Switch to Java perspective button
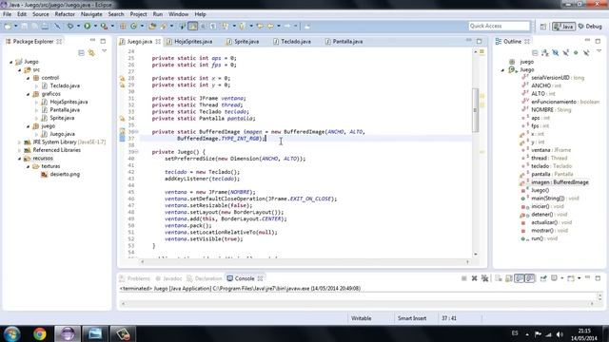Viewport: 609px width, 342px height. 563,27
